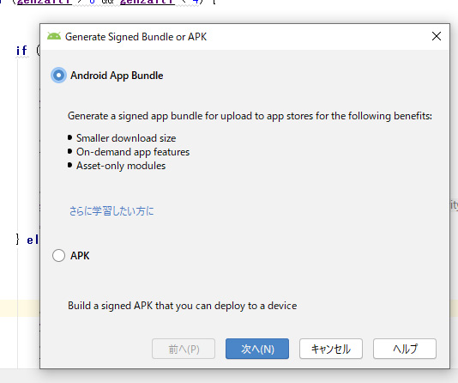
Task: Click the キャンセル cancel button
Action: (331, 349)
